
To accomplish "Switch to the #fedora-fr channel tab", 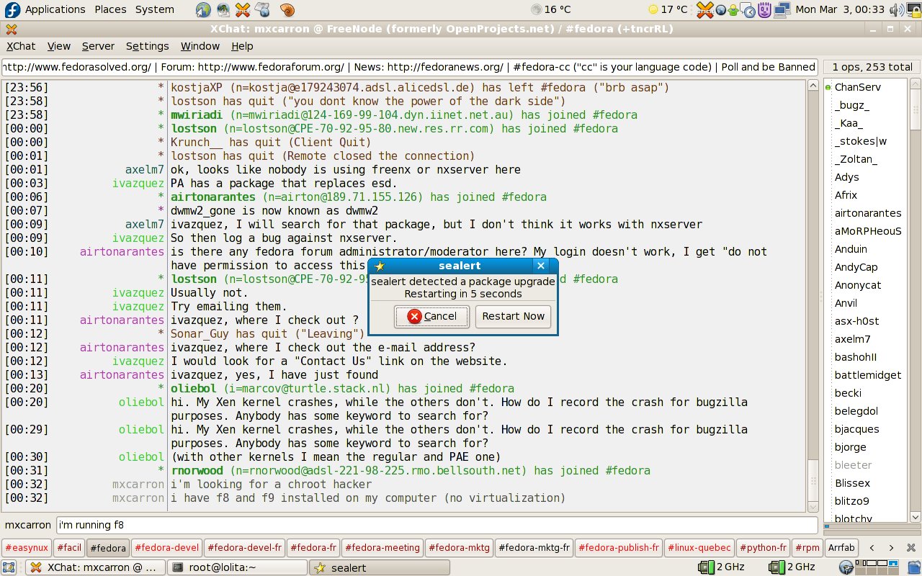I will coord(313,548).
